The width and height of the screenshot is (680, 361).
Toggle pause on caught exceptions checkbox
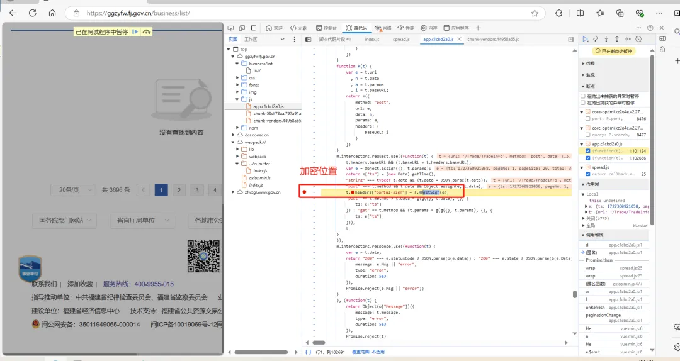click(x=583, y=103)
